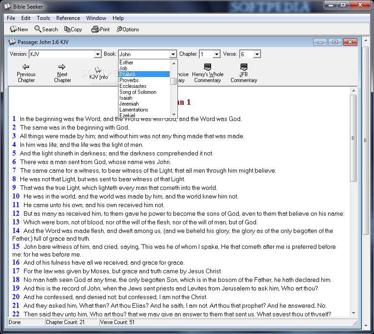Choose Ezekiel from the book list
This screenshot has height=334, width=374.
click(x=144, y=115)
